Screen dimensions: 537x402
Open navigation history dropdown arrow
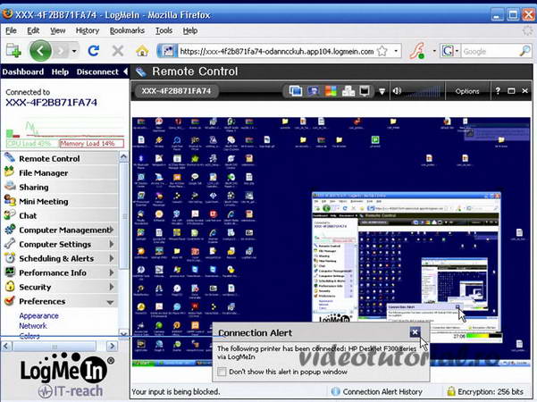coord(74,51)
